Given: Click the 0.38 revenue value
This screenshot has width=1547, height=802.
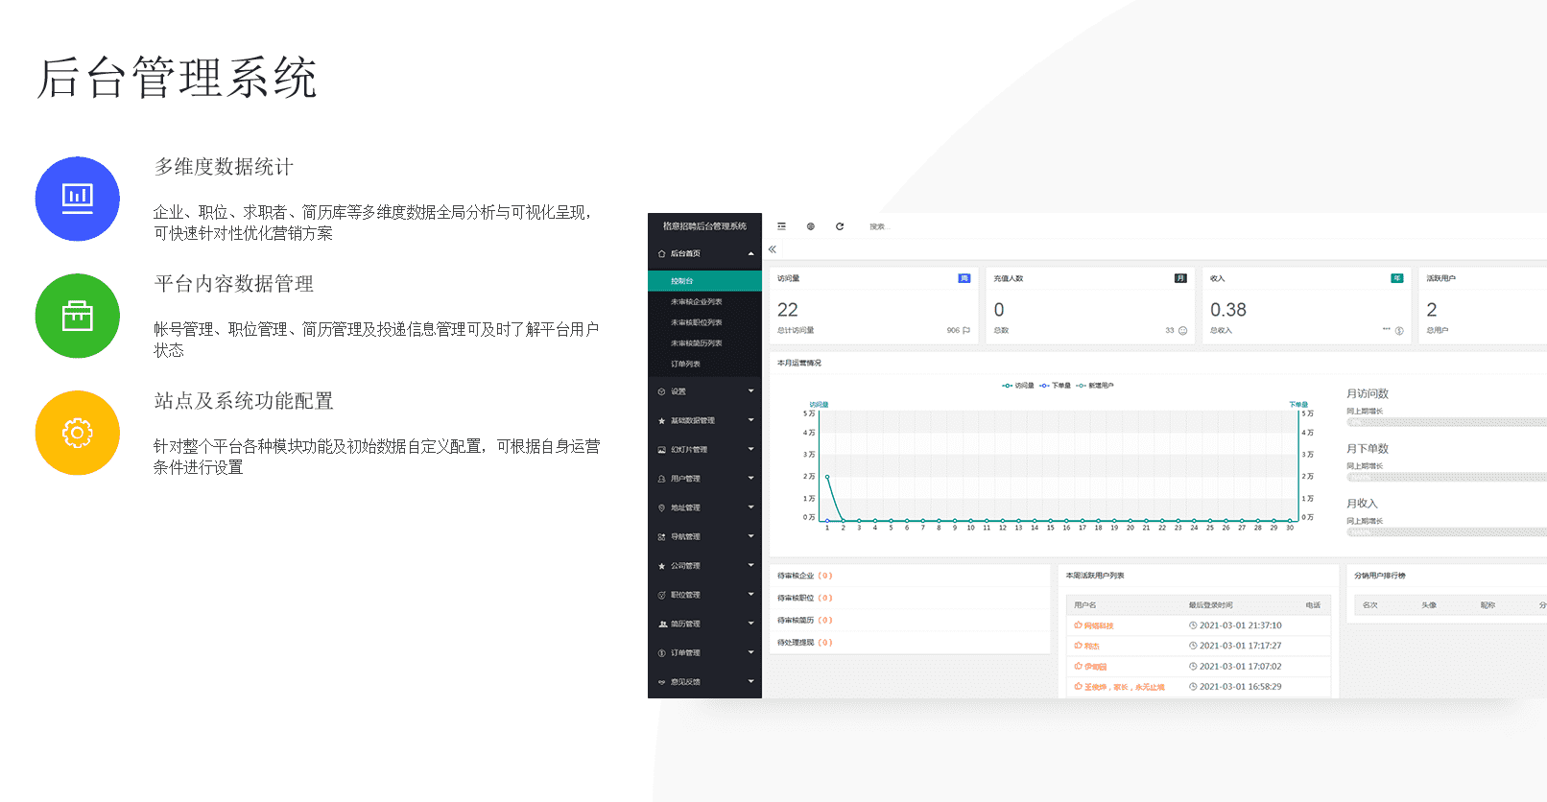Looking at the screenshot, I should (1228, 310).
